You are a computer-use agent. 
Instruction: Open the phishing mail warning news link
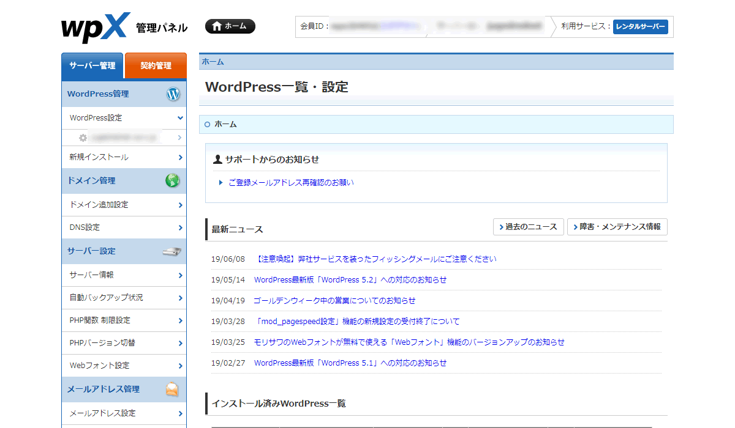pyautogui.click(x=375, y=259)
